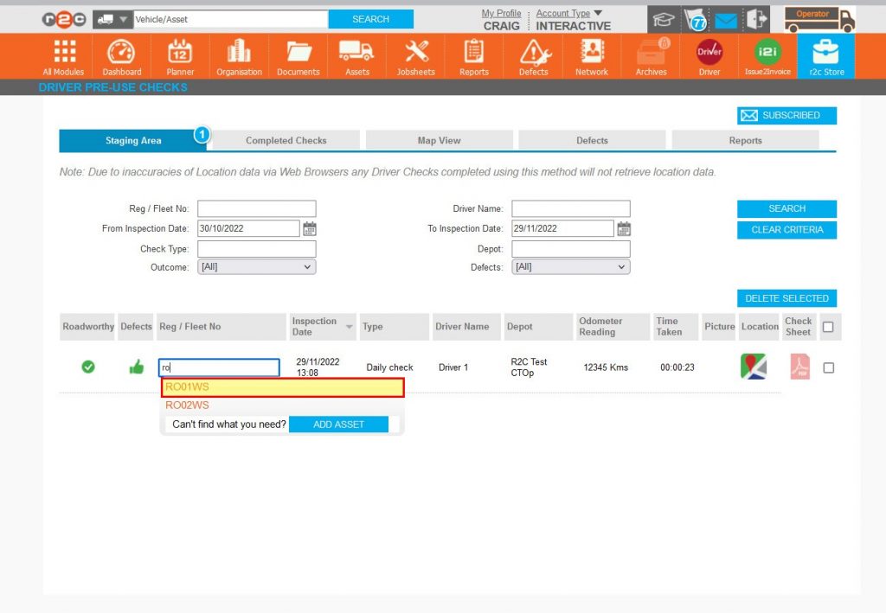Click the green roadworthy tick icon
This screenshot has width=886, height=613.
[x=87, y=366]
